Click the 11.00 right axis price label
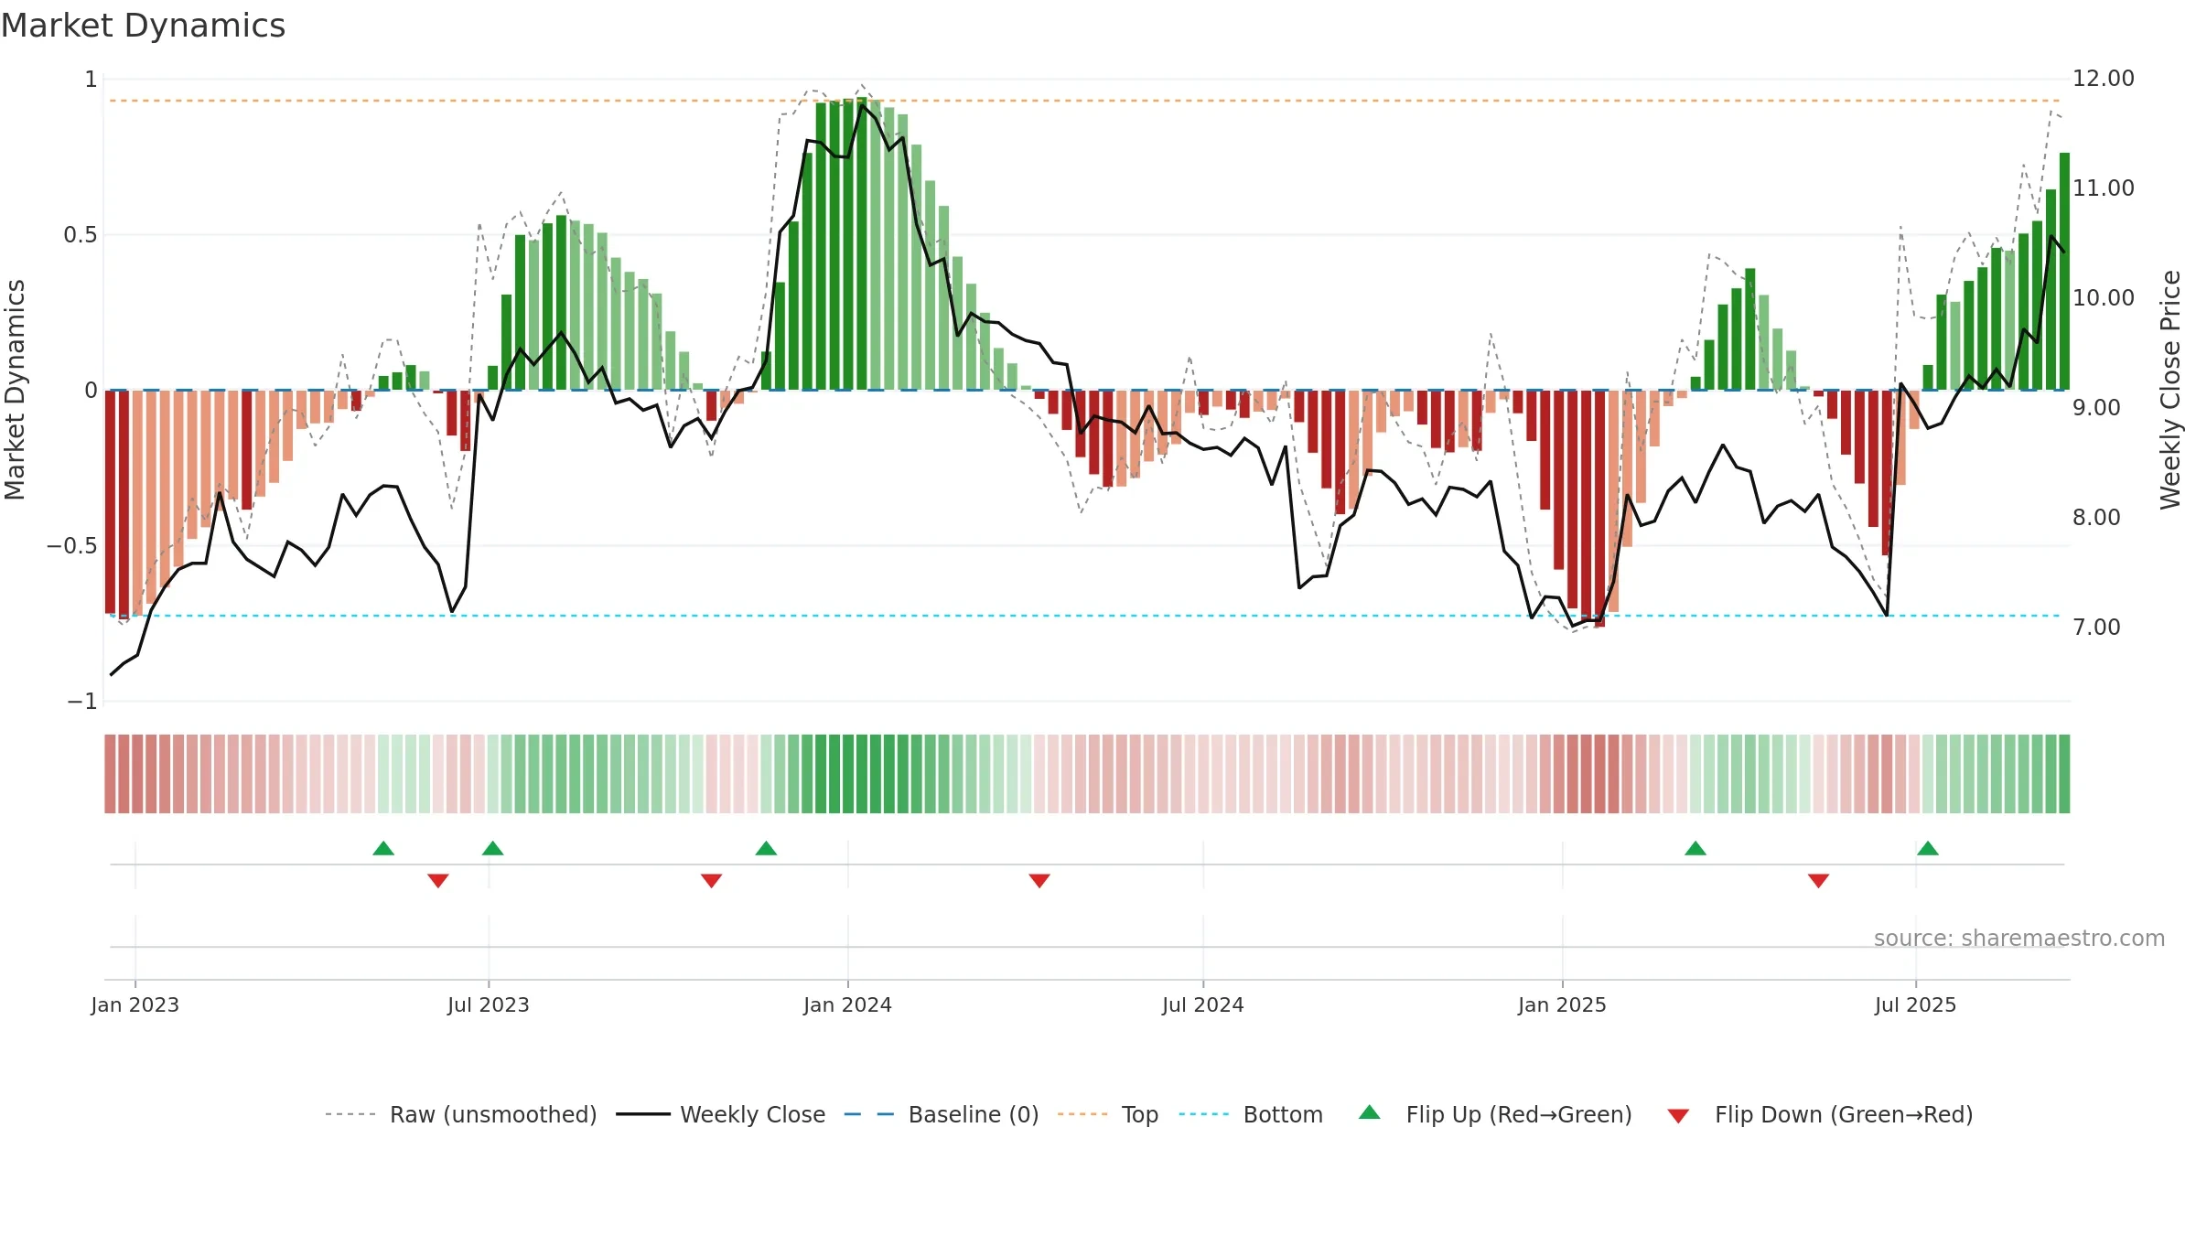The width and height of the screenshot is (2196, 1235). click(x=2104, y=188)
